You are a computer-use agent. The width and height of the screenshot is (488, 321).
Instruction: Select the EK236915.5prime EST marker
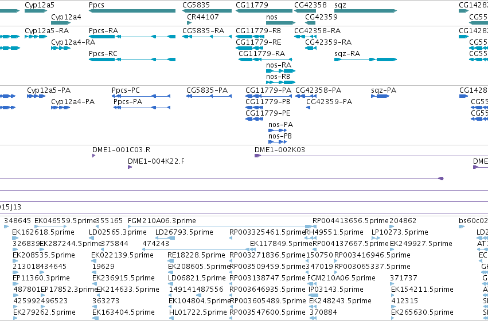(95, 284)
